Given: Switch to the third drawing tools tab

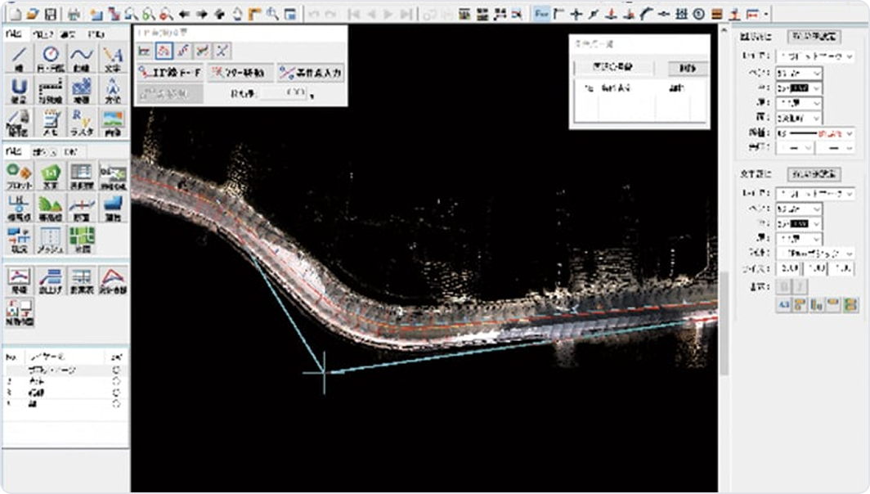Looking at the screenshot, I should [x=68, y=34].
